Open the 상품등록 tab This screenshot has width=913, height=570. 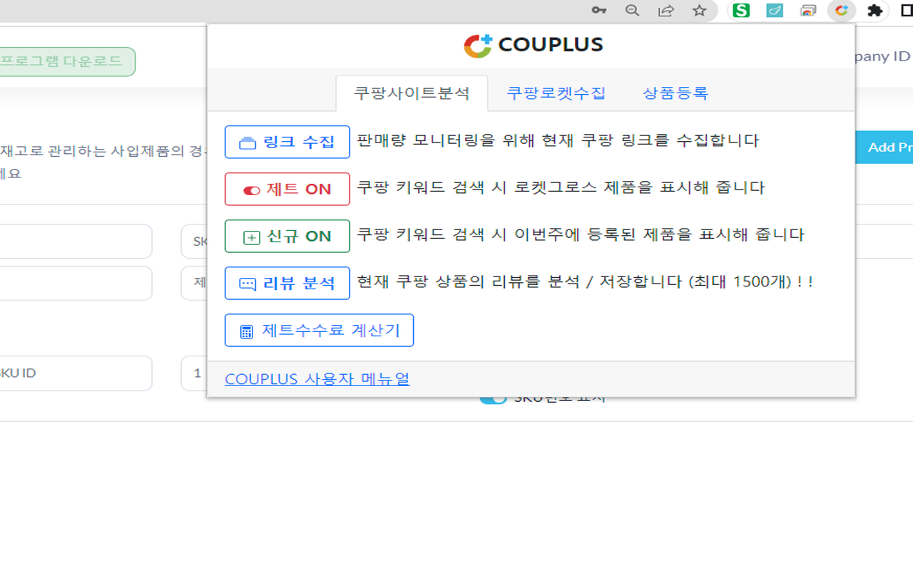[674, 92]
